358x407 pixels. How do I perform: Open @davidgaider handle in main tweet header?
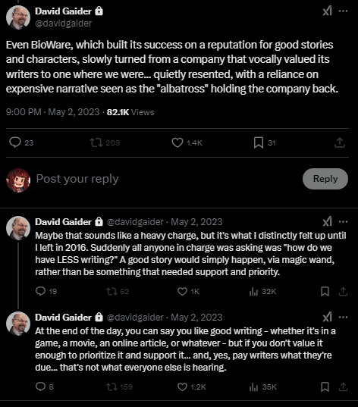[64, 23]
